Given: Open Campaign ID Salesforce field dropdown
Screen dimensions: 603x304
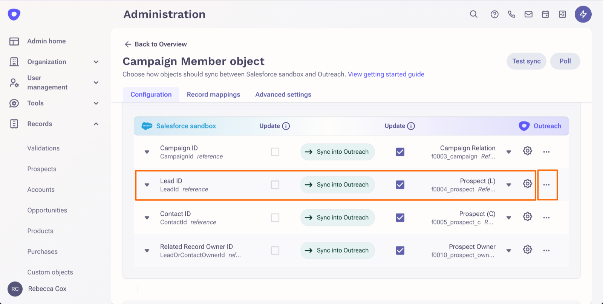Looking at the screenshot, I should (147, 152).
